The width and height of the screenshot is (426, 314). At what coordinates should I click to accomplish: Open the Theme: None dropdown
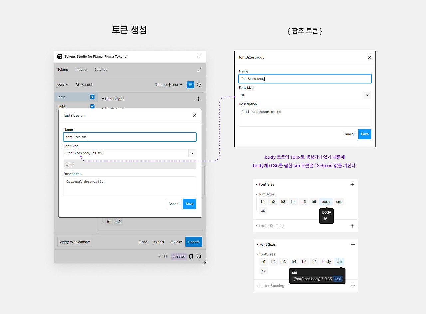(169, 84)
